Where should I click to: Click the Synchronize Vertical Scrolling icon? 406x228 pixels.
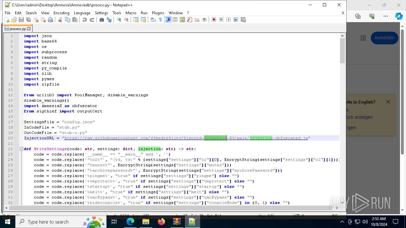[x=136, y=20]
